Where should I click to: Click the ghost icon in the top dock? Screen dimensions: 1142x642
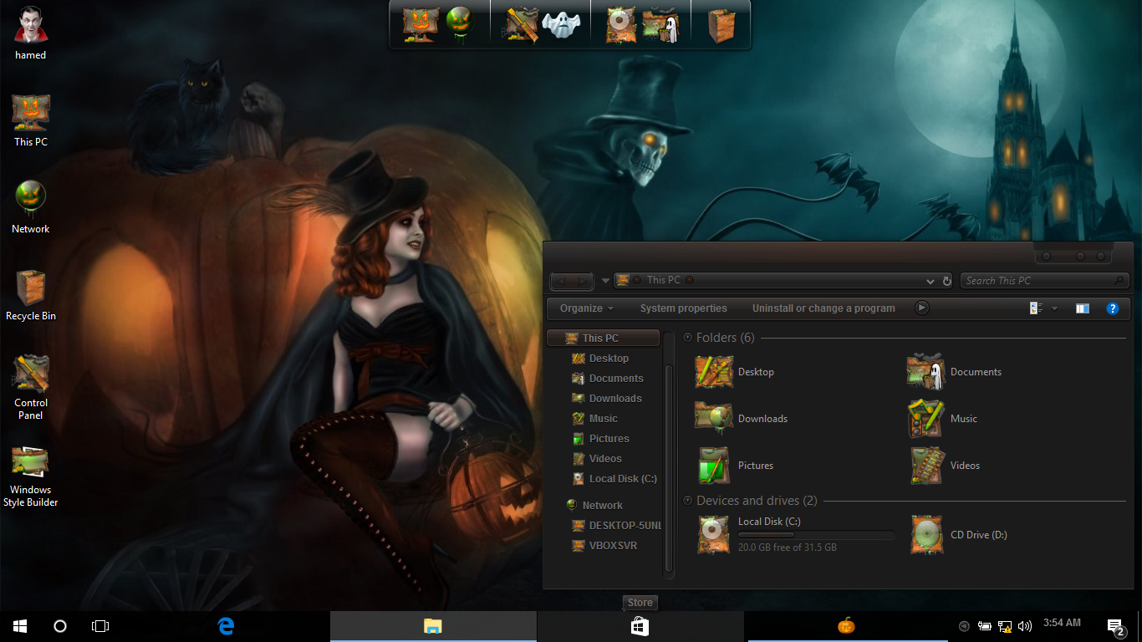coord(561,23)
